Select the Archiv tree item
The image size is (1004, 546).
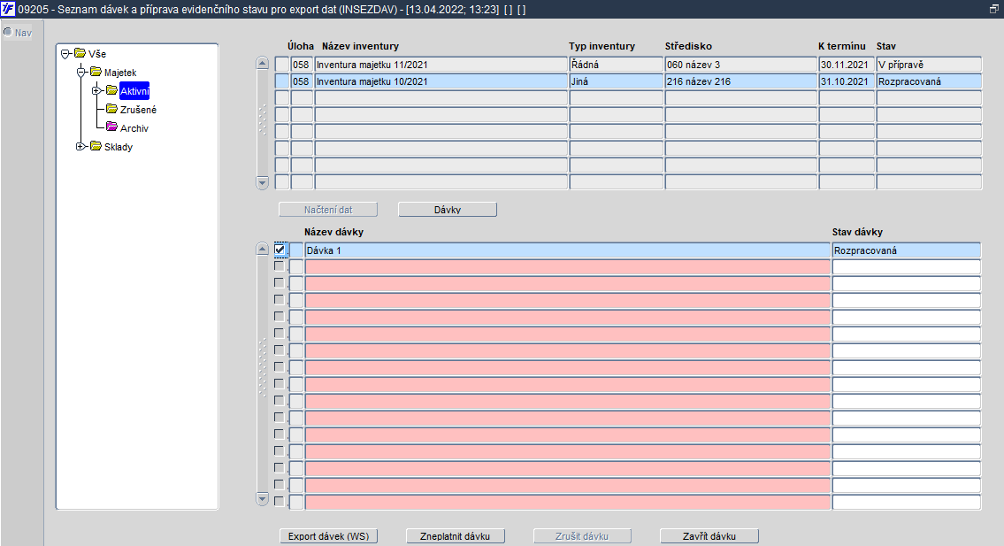tap(134, 128)
